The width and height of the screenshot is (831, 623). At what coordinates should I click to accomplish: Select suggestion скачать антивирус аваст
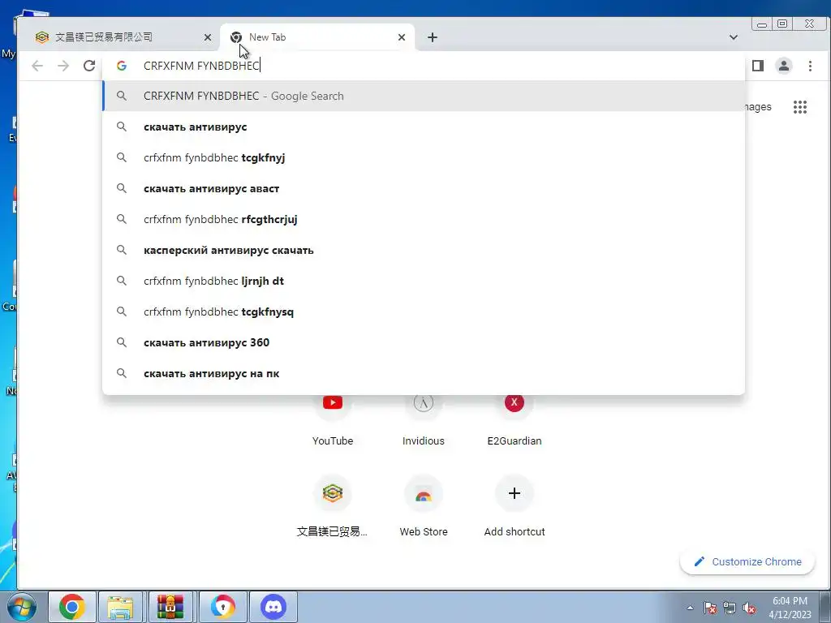click(x=424, y=188)
